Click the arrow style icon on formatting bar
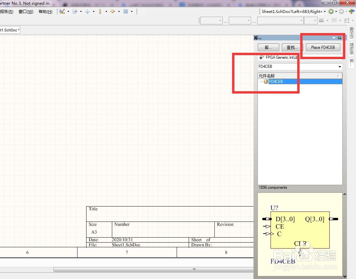356x279 pixels. coord(347,20)
